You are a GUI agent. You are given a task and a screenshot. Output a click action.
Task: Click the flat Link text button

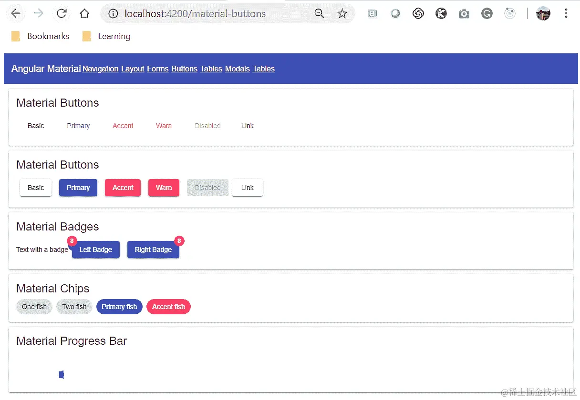pyautogui.click(x=248, y=126)
